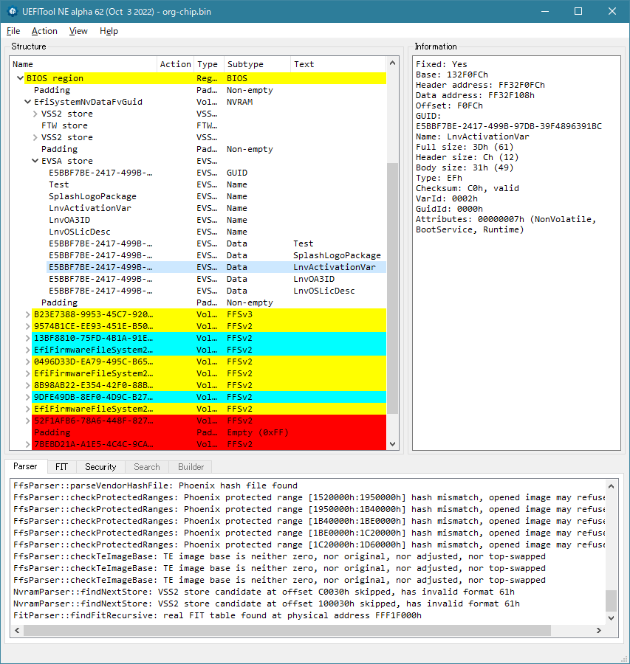
Task: Click scroll down arrow of structure tree
Action: (x=393, y=444)
